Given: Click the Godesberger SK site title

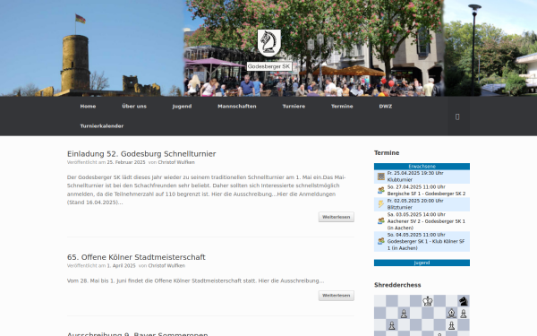Looking at the screenshot, I should (x=269, y=66).
